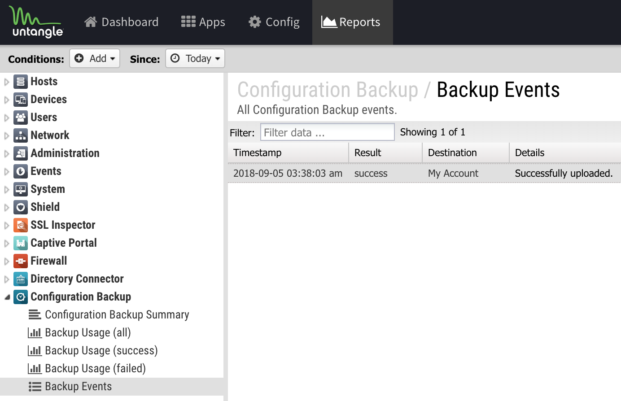Click the Configuration Backup breadcrumb link
This screenshot has height=401, width=621.
(x=328, y=90)
